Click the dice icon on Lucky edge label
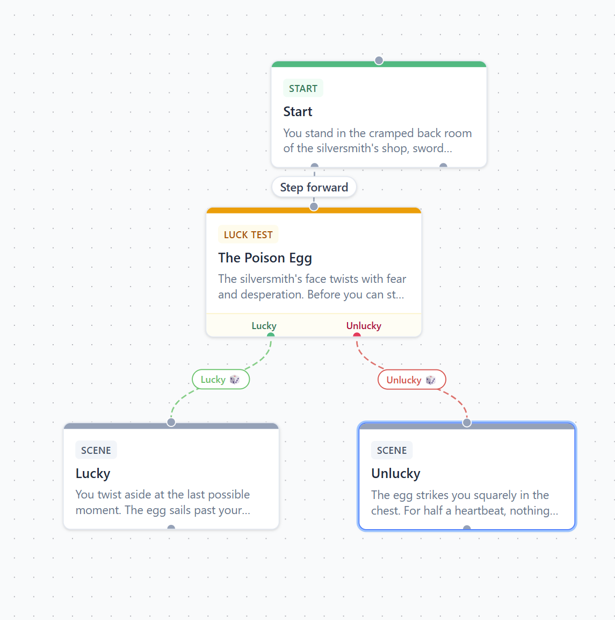Image resolution: width=615 pixels, height=620 pixels. (x=235, y=380)
